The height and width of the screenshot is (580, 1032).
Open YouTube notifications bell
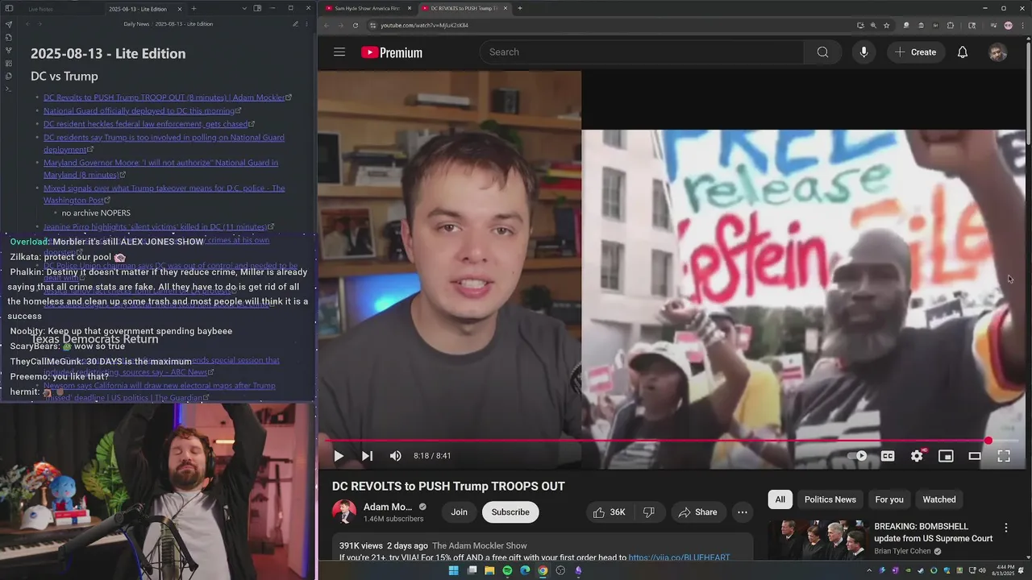963,52
